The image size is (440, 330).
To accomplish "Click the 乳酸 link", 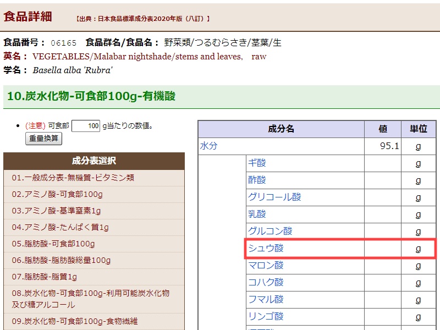I will click(x=257, y=215).
